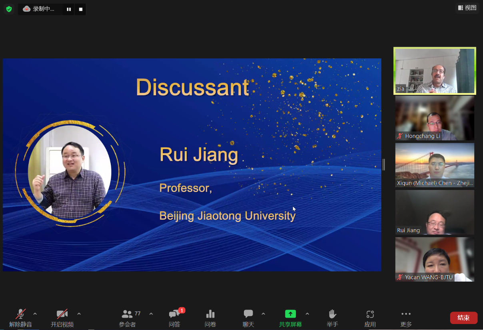483x330 pixels.
Task: Click the circular speaker photo on the slide
Action: [70, 172]
